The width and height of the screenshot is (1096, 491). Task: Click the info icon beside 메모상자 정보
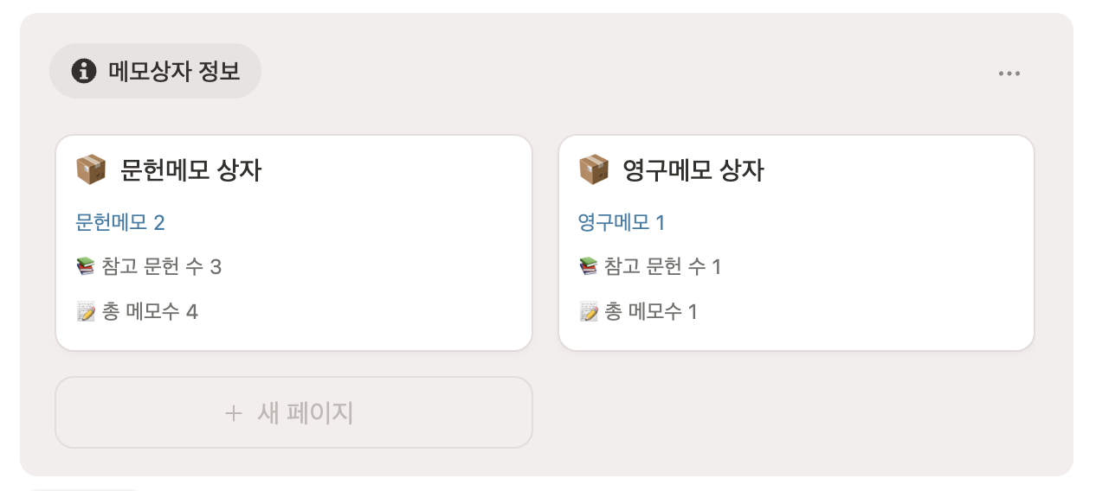83,71
